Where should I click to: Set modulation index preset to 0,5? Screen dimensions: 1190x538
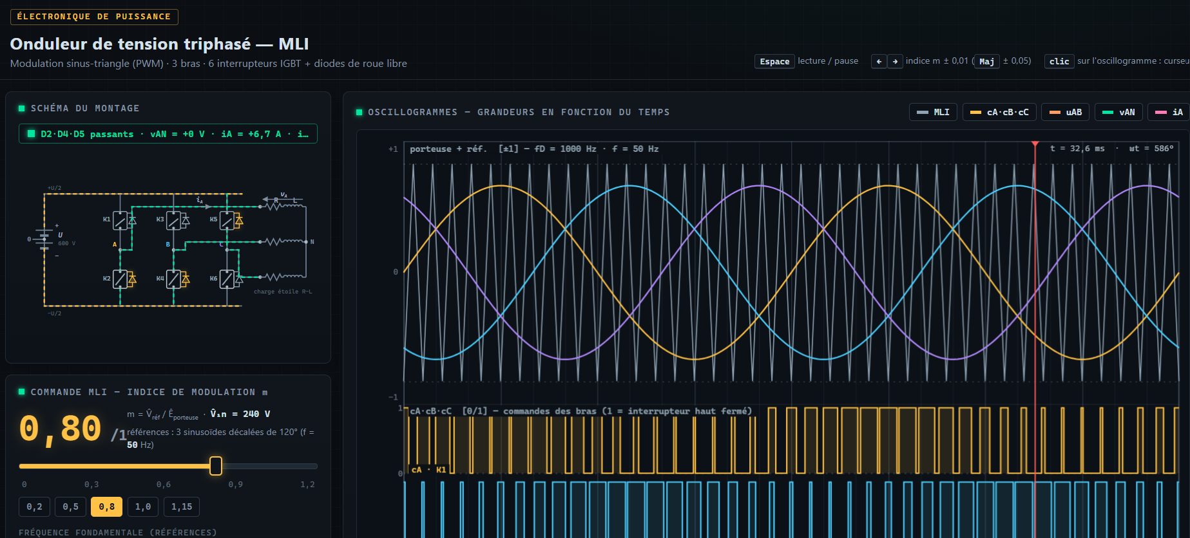[x=71, y=506]
